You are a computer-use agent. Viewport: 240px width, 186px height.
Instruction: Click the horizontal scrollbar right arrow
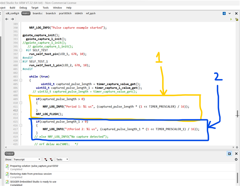point(233,147)
